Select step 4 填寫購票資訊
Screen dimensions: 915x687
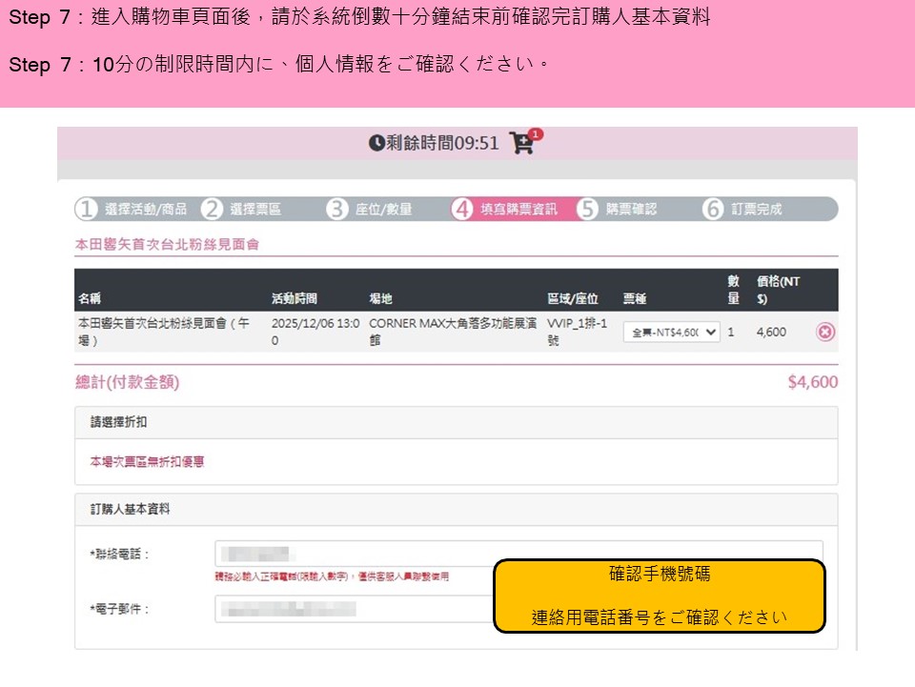click(507, 210)
